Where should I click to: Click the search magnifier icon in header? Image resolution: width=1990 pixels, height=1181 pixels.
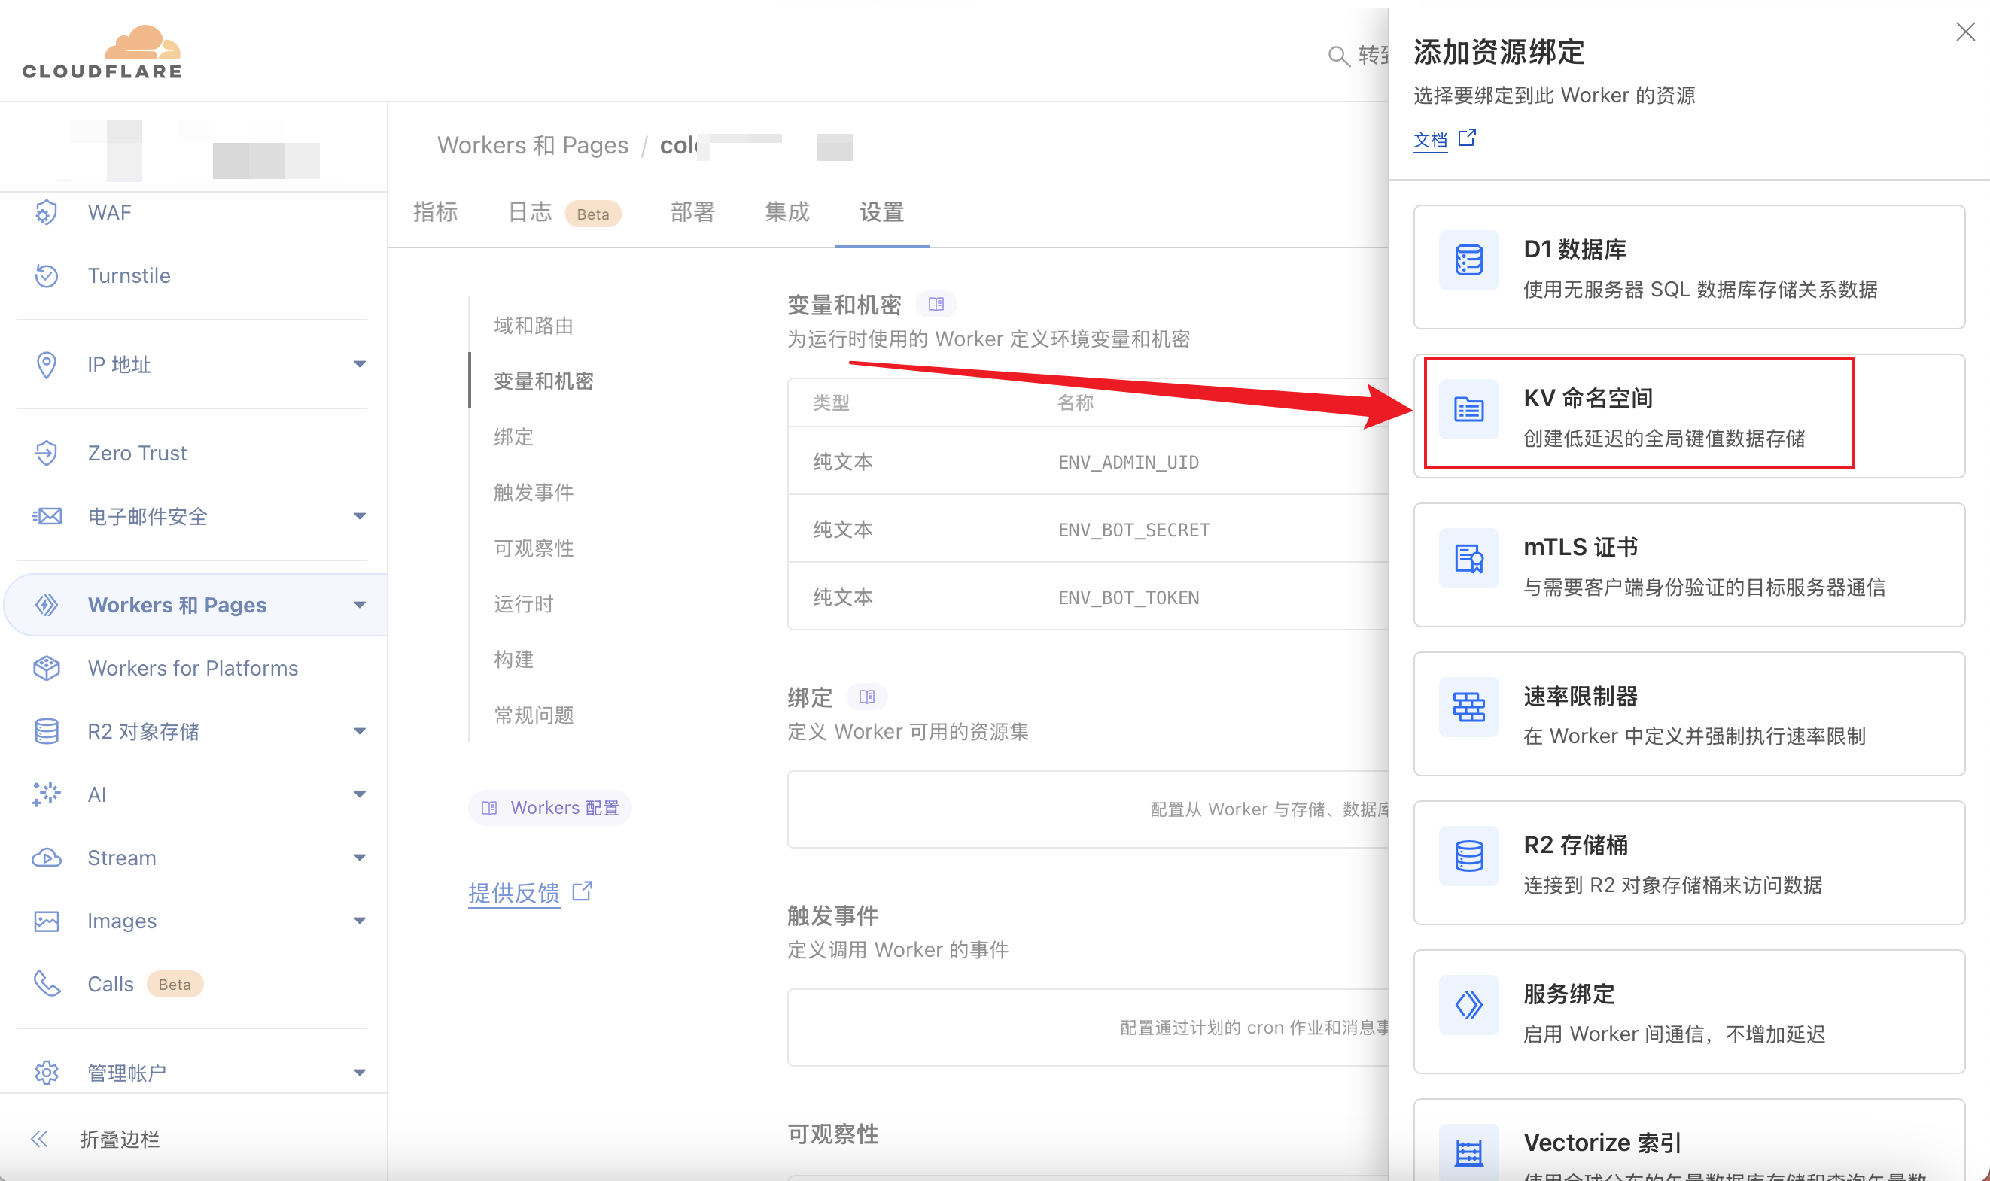[1339, 56]
